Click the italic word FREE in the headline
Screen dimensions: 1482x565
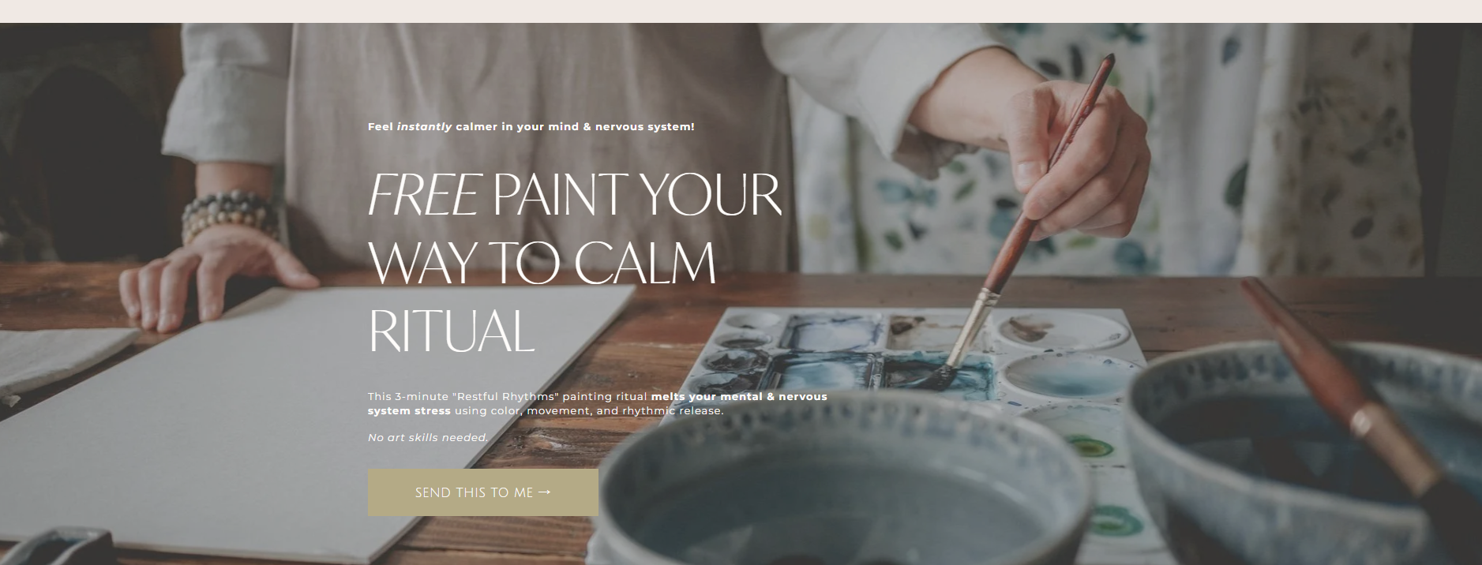coord(424,196)
